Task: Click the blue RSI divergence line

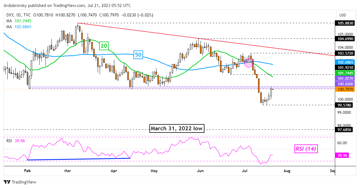Action: [79, 159]
